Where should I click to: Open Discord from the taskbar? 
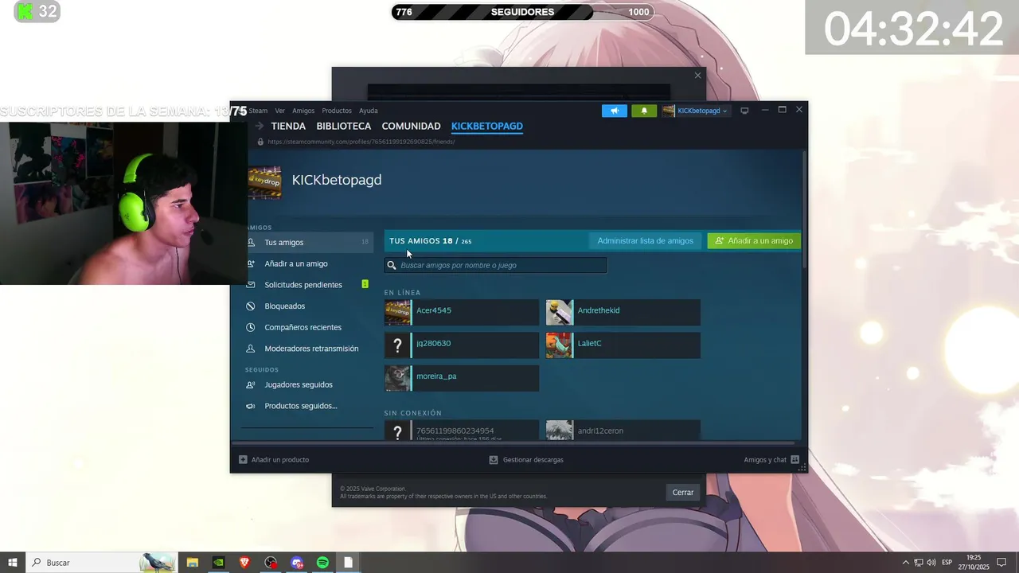point(297,563)
